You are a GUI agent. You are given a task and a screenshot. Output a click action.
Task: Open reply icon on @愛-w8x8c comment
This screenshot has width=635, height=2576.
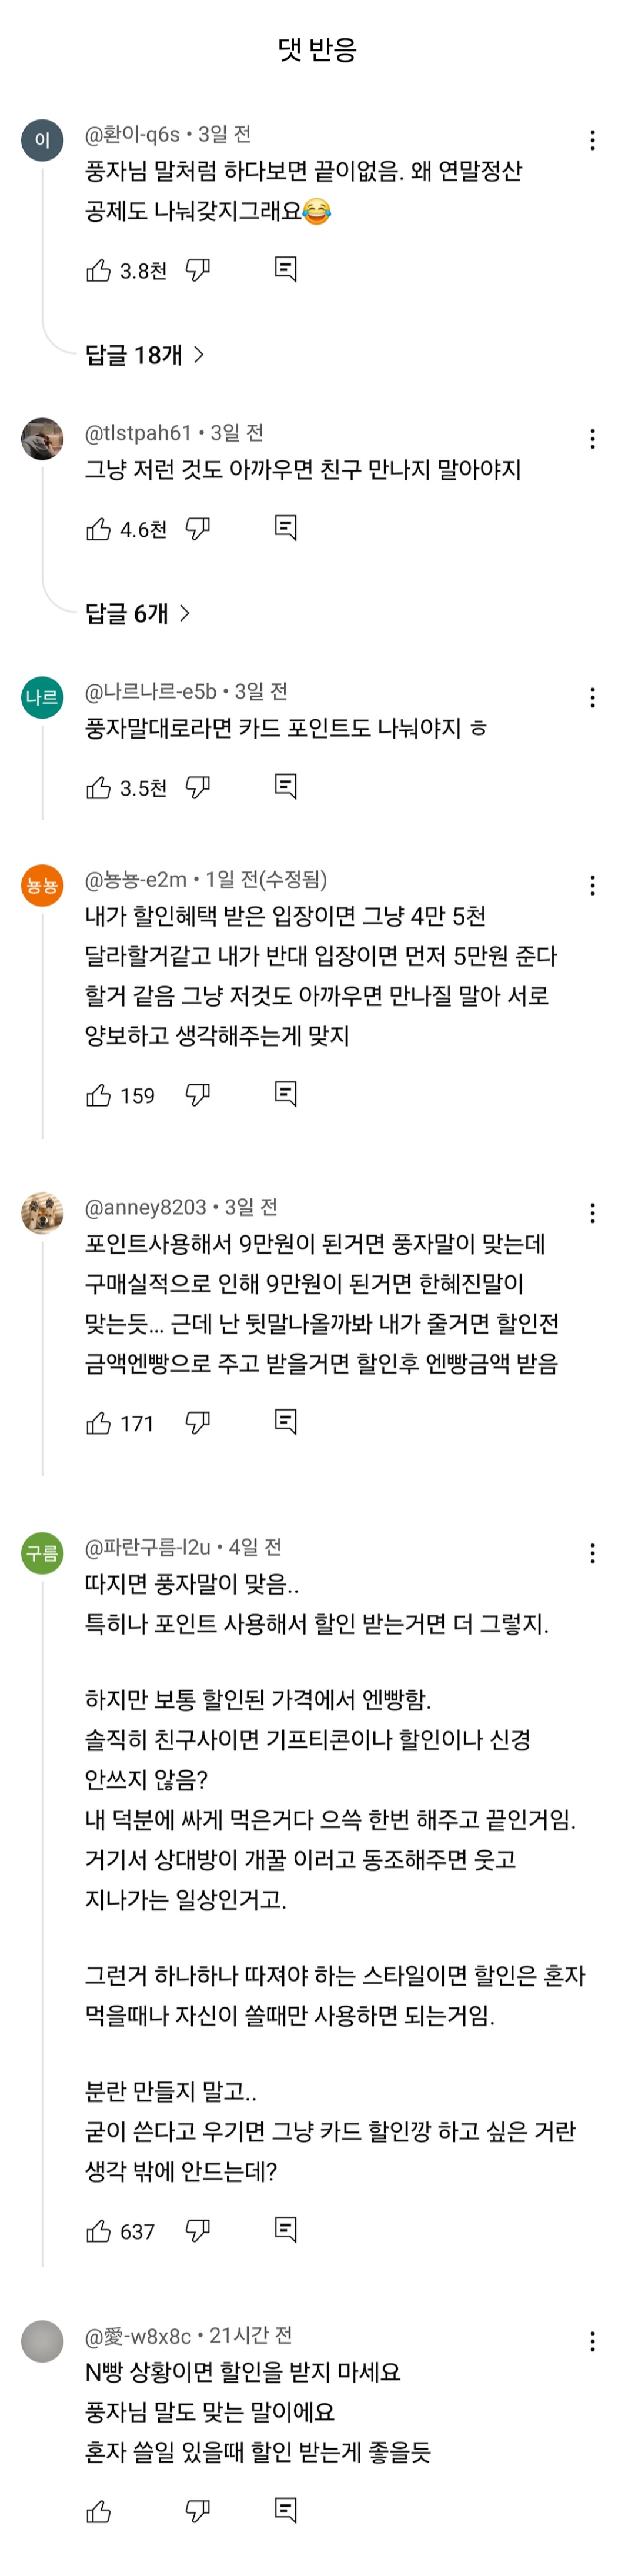point(286,2511)
